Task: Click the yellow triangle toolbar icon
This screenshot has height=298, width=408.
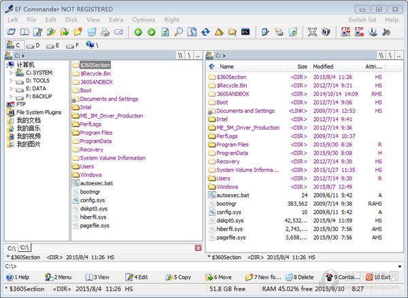Action: (x=219, y=32)
